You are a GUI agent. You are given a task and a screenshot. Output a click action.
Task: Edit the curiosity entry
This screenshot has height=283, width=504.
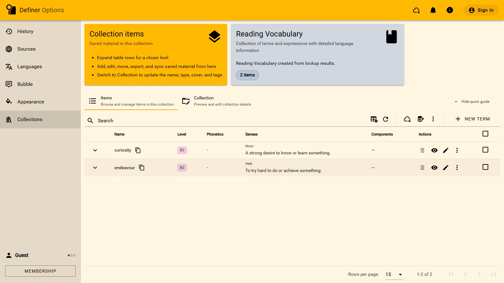pos(446,150)
